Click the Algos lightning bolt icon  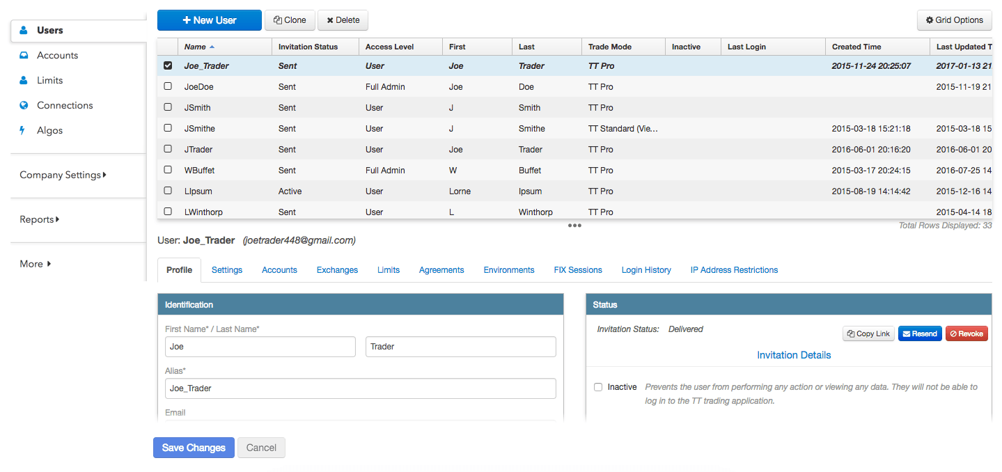tap(23, 131)
